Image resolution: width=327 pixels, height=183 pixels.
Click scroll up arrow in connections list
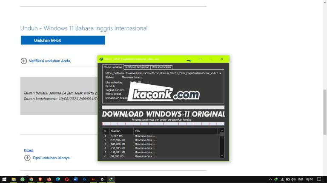(222, 130)
